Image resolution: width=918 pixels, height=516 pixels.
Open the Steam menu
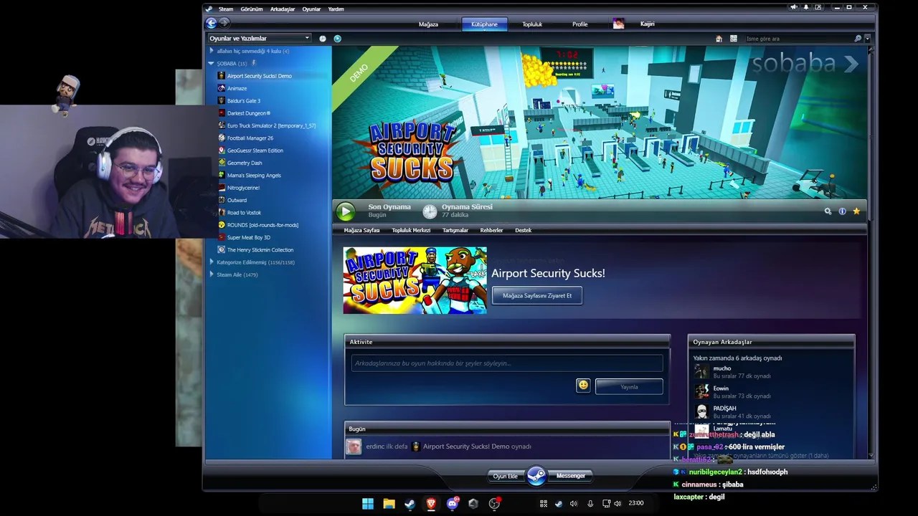(226, 9)
